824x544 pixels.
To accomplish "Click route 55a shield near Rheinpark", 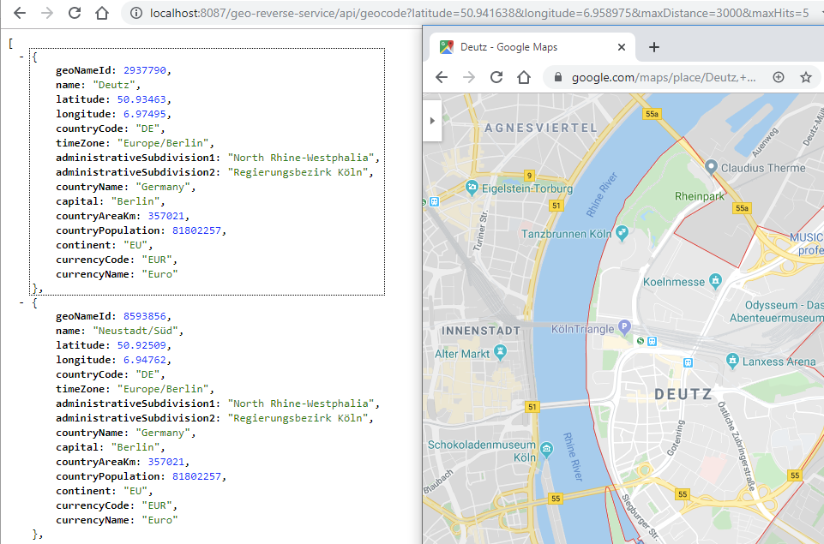I will point(742,208).
